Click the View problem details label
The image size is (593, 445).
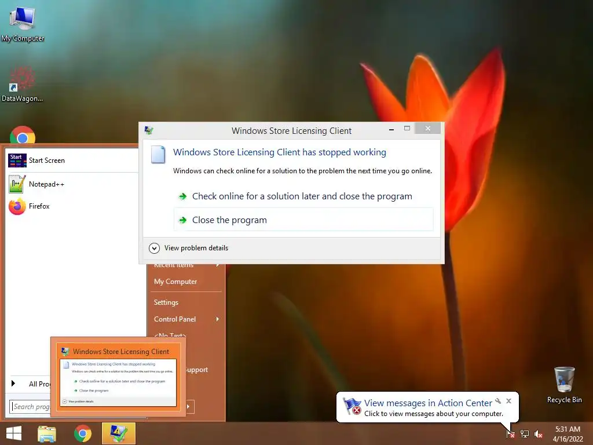[196, 248]
